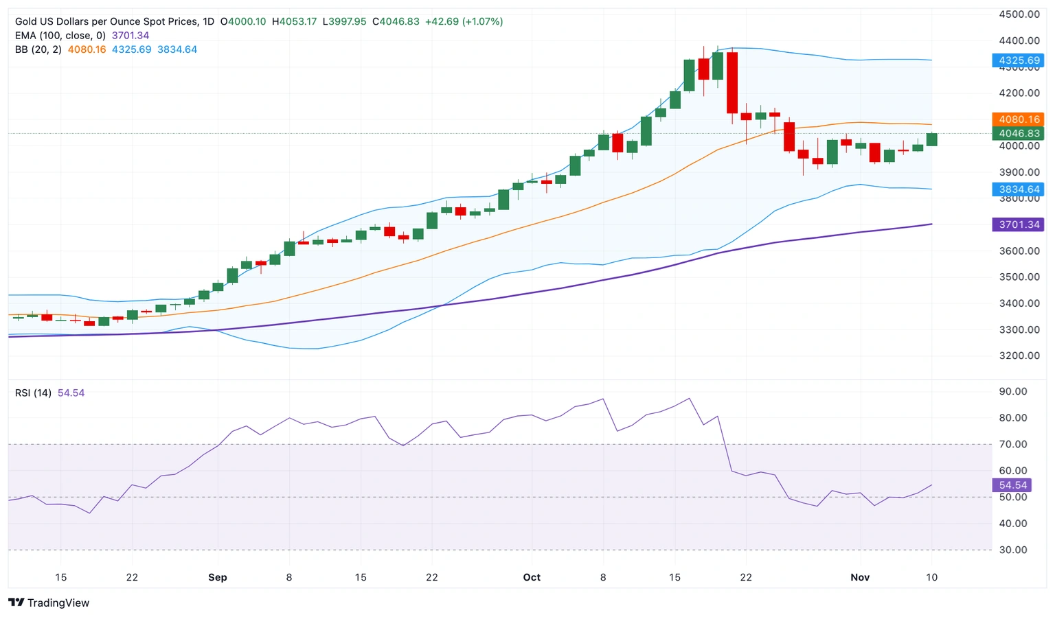This screenshot has width=1055, height=617.
Task: Click the Nov label on the time axis
Action: (860, 577)
